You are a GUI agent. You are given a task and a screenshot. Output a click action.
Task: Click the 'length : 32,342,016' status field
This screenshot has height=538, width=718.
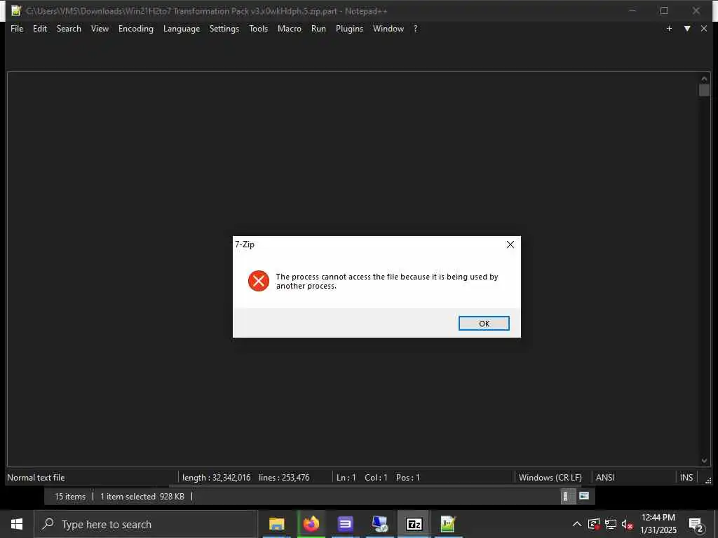[x=216, y=478]
